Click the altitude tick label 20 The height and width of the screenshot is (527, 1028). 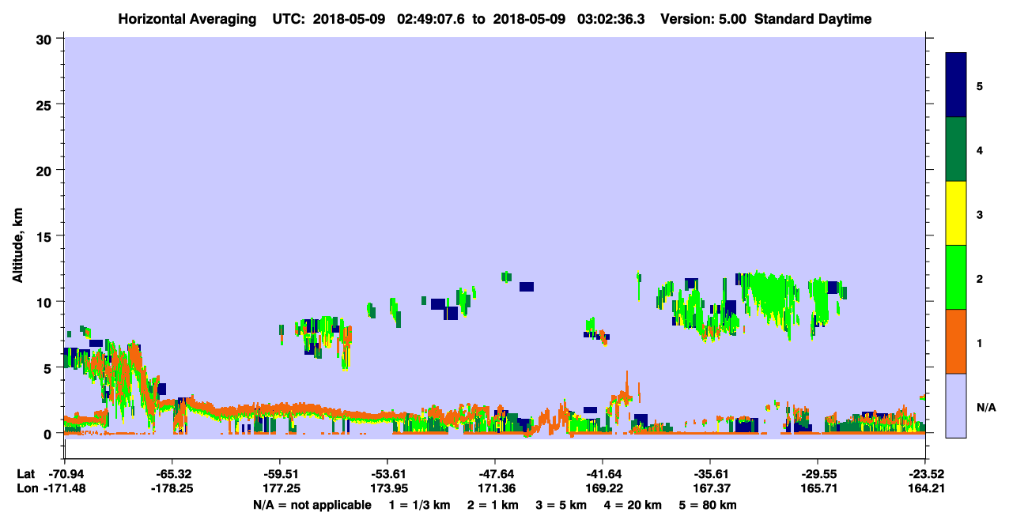tap(45, 171)
